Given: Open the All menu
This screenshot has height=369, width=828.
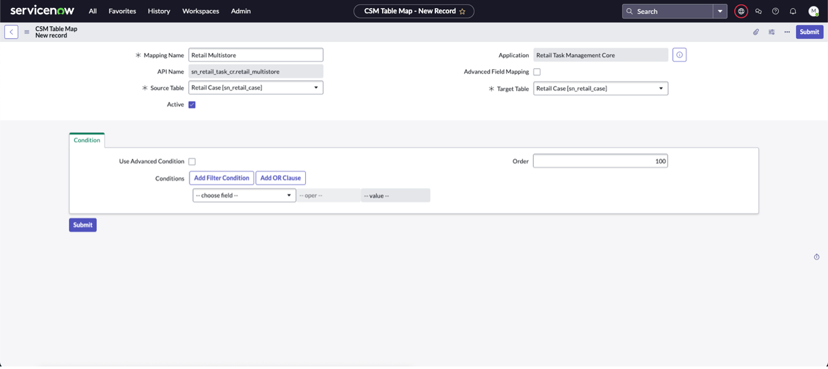Looking at the screenshot, I should [x=93, y=11].
